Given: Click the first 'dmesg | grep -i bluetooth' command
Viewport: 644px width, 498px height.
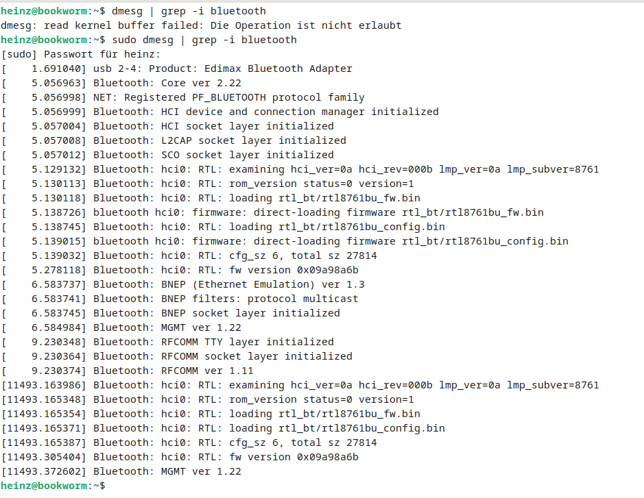Looking at the screenshot, I should point(189,11).
